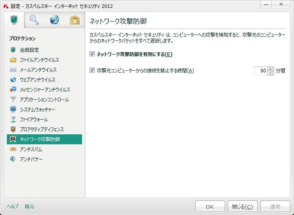
Task: Click the ファイアウォール icon
Action: [13, 119]
